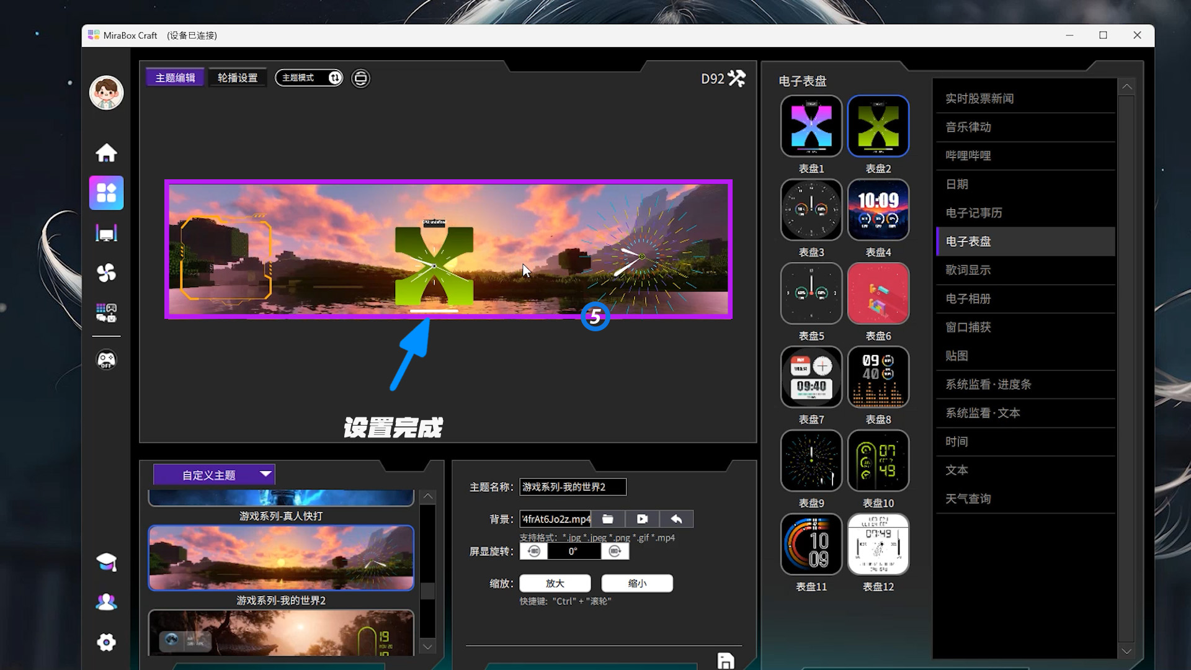
Task: Select the orange frame widget on canvas
Action: click(226, 257)
